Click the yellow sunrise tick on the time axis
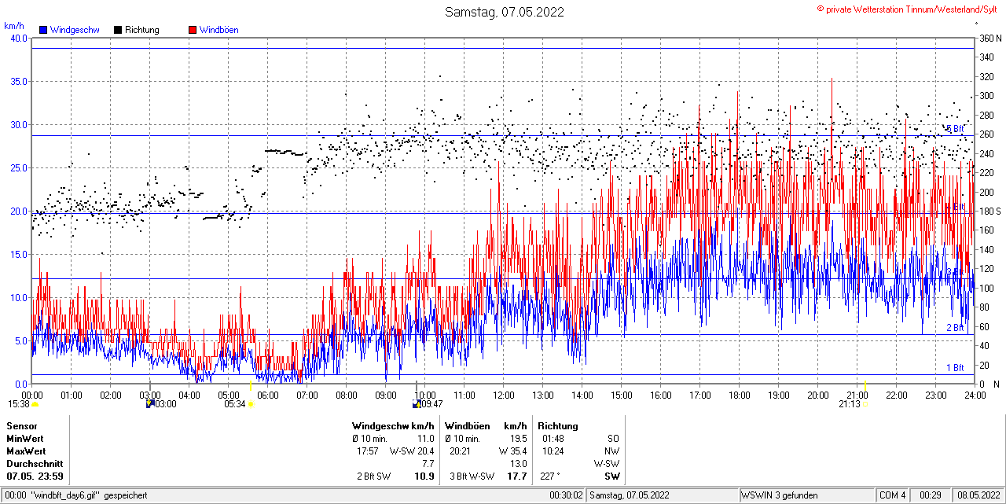 click(x=251, y=385)
